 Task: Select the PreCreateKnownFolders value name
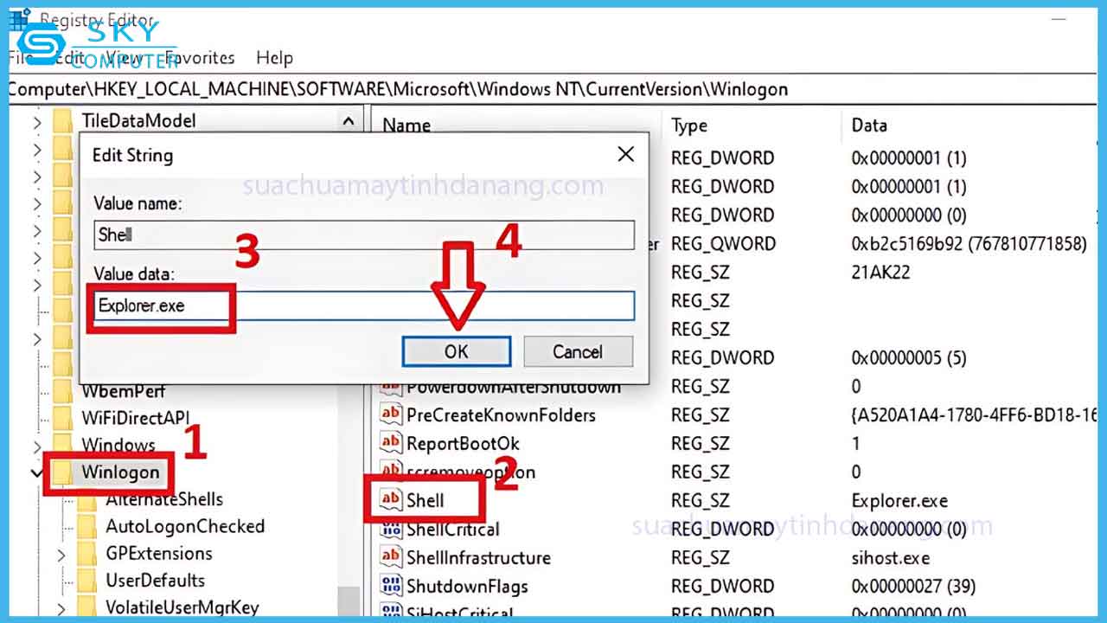[x=501, y=414]
